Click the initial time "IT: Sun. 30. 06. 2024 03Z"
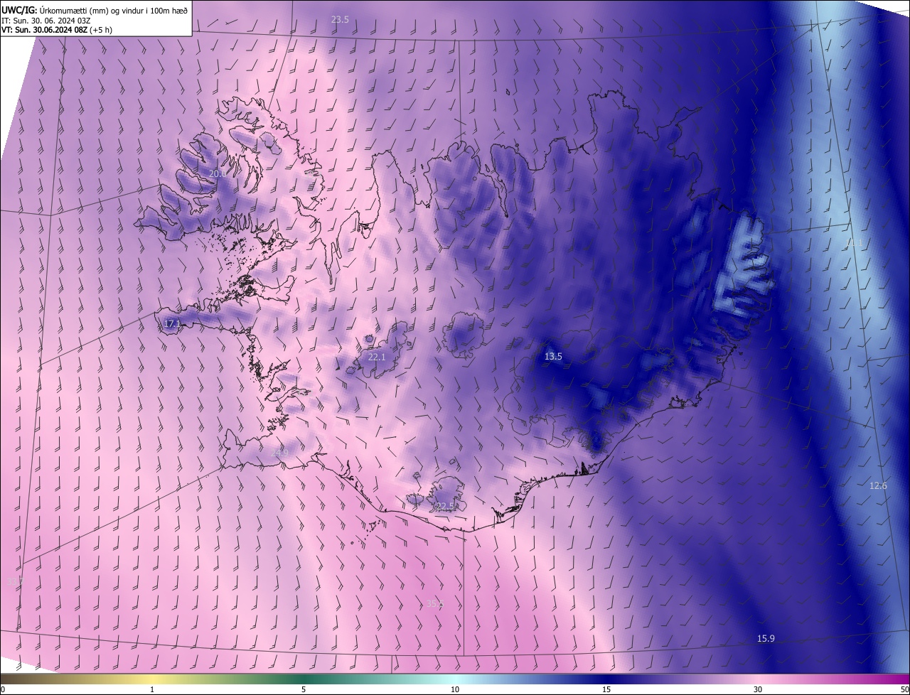This screenshot has width=910, height=695. 46,20
